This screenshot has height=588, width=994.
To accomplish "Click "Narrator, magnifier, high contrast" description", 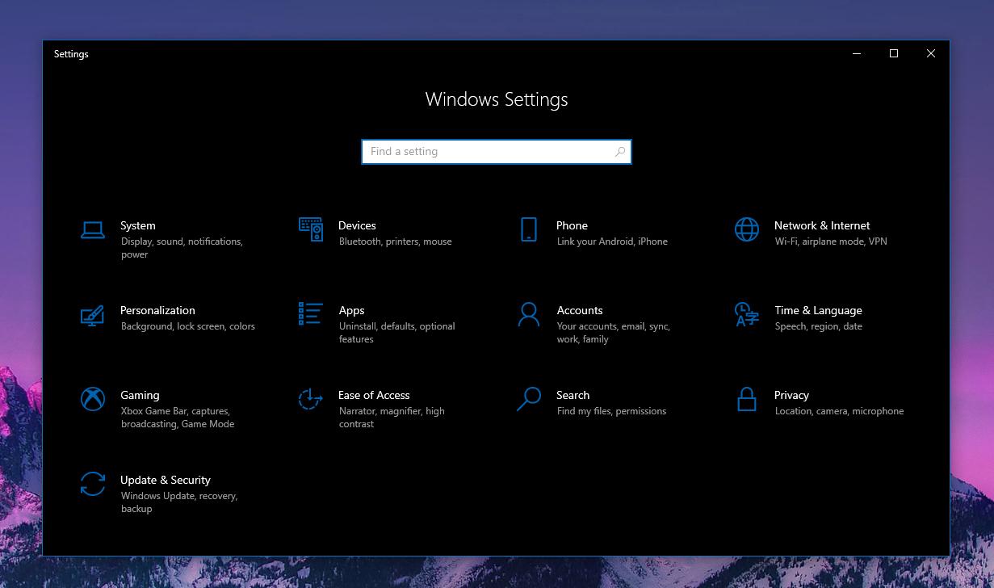I will click(x=392, y=418).
